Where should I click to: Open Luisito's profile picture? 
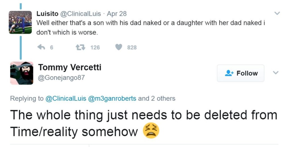pyautogui.click(x=20, y=22)
